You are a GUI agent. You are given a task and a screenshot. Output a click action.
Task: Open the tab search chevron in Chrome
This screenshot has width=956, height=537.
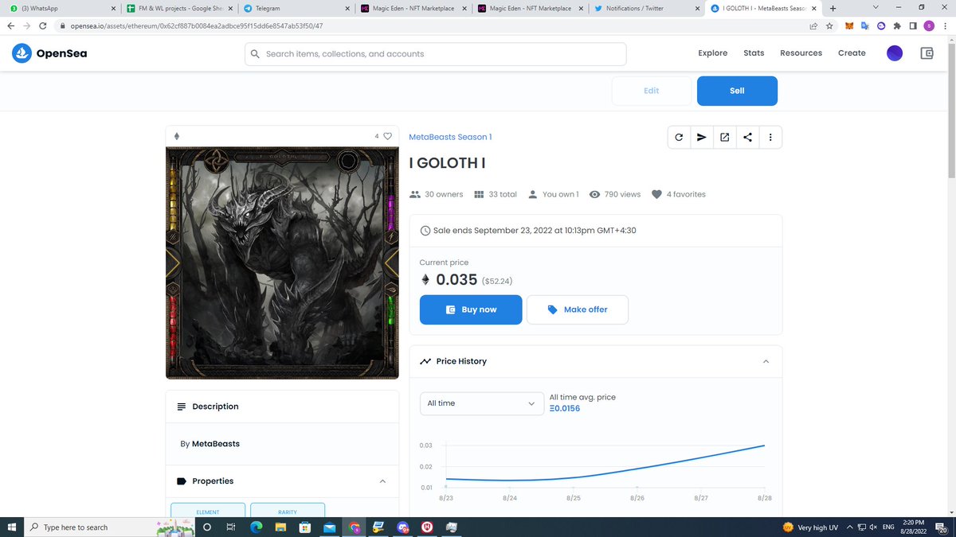(876, 8)
